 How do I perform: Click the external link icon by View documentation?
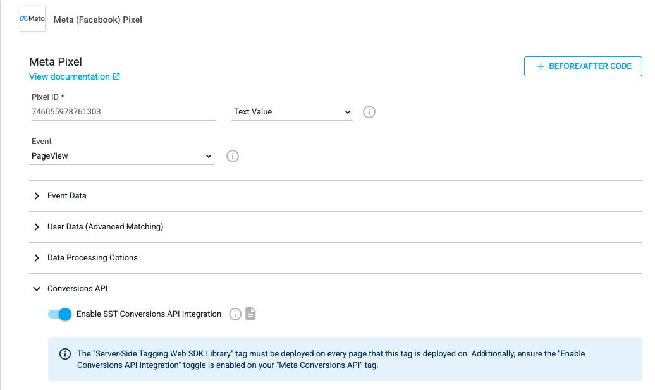pyautogui.click(x=116, y=77)
